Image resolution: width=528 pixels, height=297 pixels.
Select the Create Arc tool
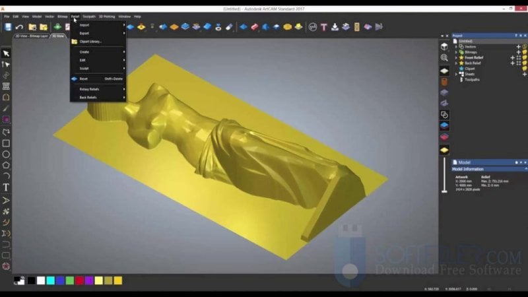tap(6, 176)
